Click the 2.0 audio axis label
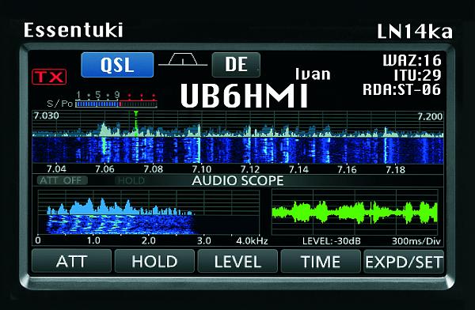This screenshot has height=310, width=475. click(149, 240)
